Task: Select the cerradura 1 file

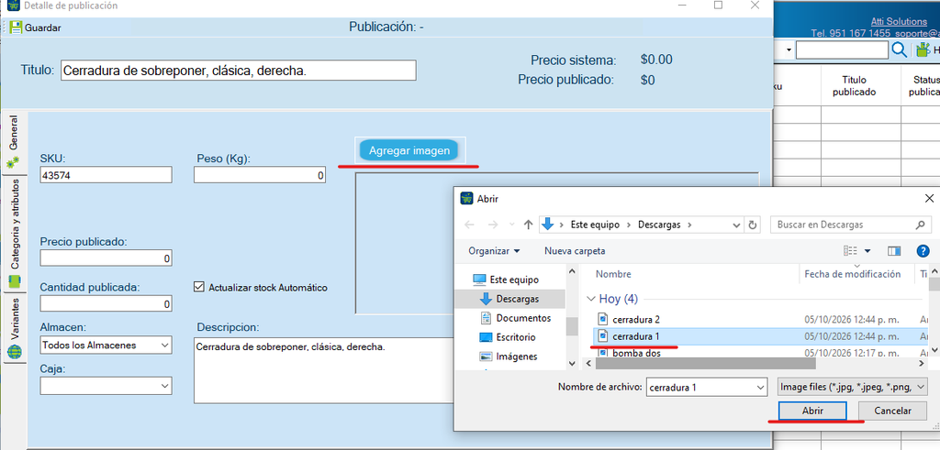Action: (x=636, y=336)
